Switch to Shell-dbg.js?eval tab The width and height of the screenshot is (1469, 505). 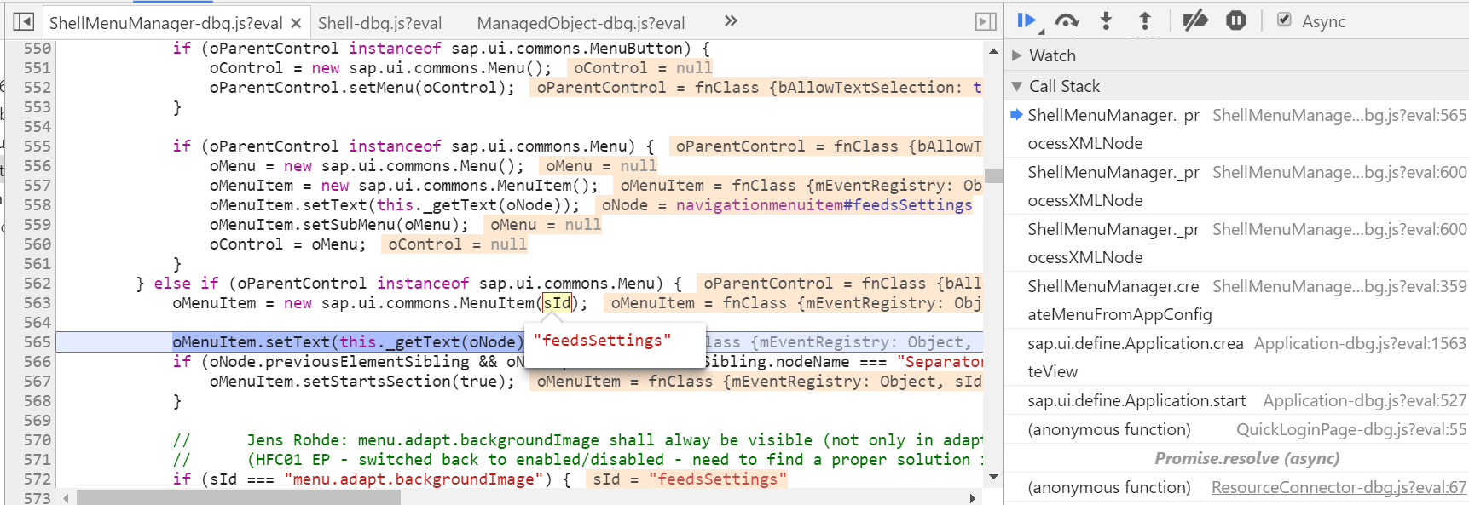point(379,23)
